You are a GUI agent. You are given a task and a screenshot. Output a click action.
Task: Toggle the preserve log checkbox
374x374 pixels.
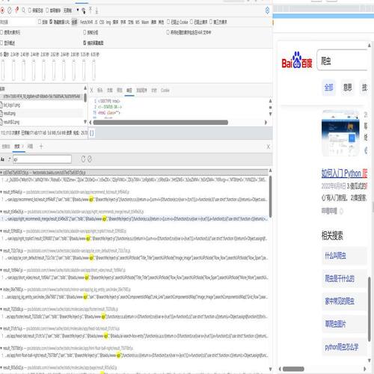point(30,10)
